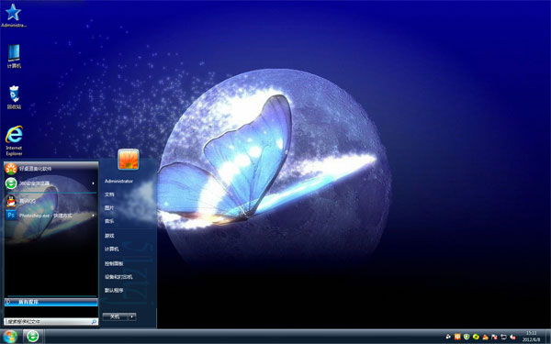Click the Windows Start orb
This screenshot has width=551, height=344.
(x=9, y=337)
